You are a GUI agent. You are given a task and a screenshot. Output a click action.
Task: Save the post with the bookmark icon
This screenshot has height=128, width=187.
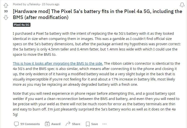[x=88, y=124]
